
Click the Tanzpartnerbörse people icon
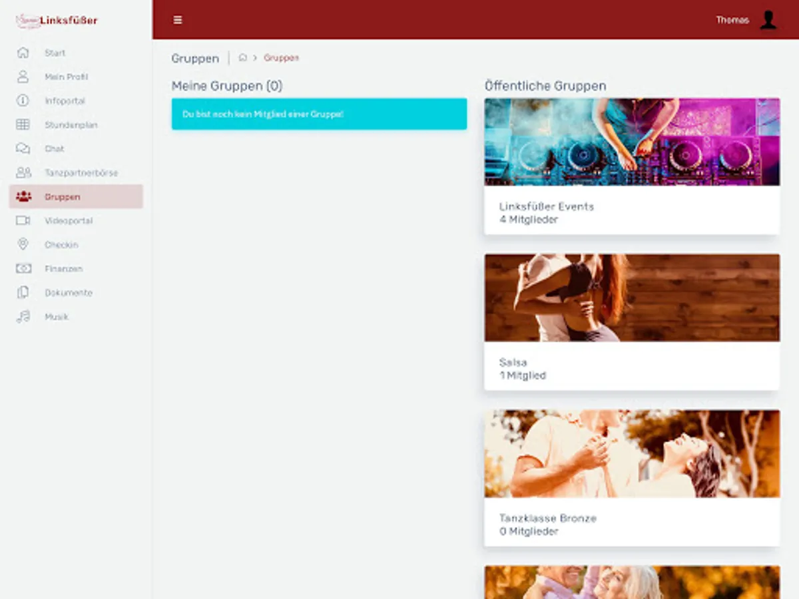(x=23, y=172)
